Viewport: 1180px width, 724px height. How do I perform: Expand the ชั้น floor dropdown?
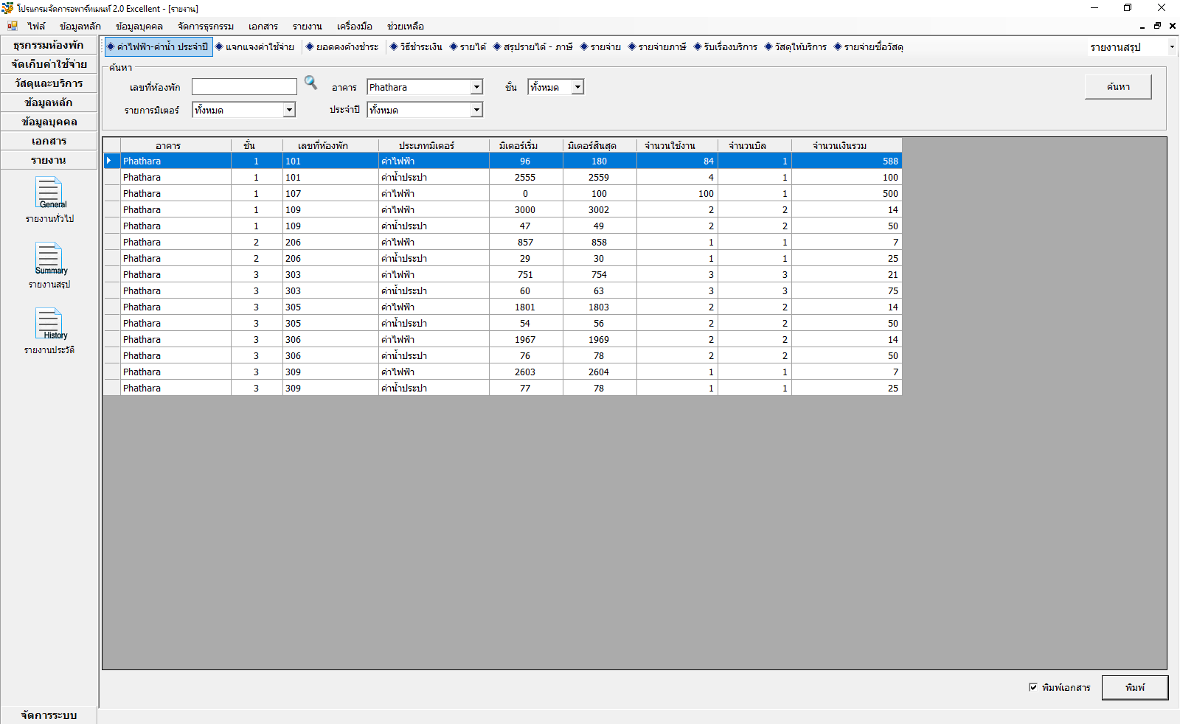577,87
